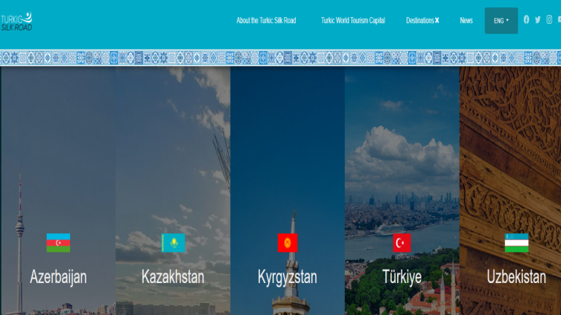The height and width of the screenshot is (315, 561).
Task: Click the Istanbul skyline photo panel
Action: (x=402, y=171)
